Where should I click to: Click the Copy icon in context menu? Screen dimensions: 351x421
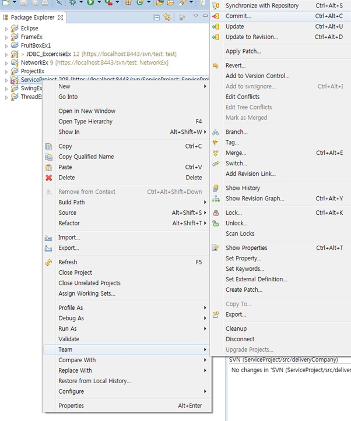(x=48, y=146)
